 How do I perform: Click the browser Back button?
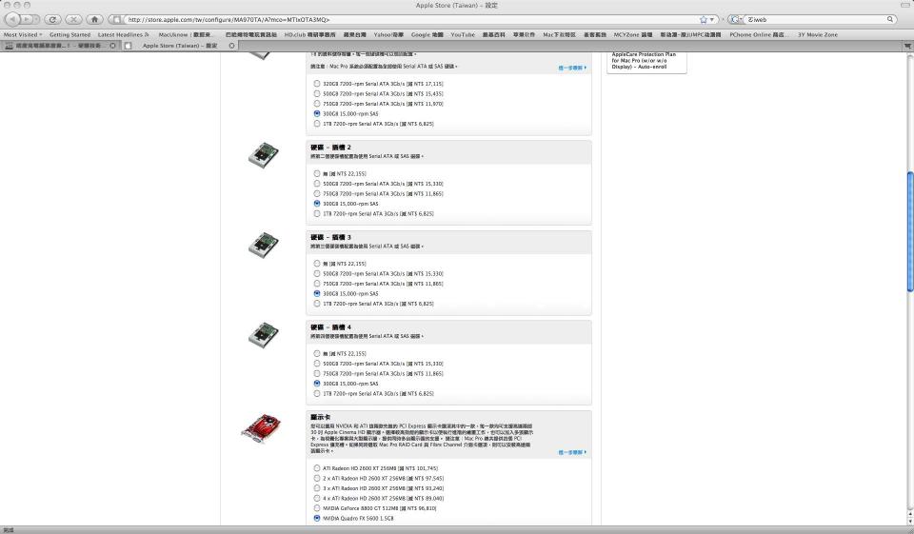(11, 19)
